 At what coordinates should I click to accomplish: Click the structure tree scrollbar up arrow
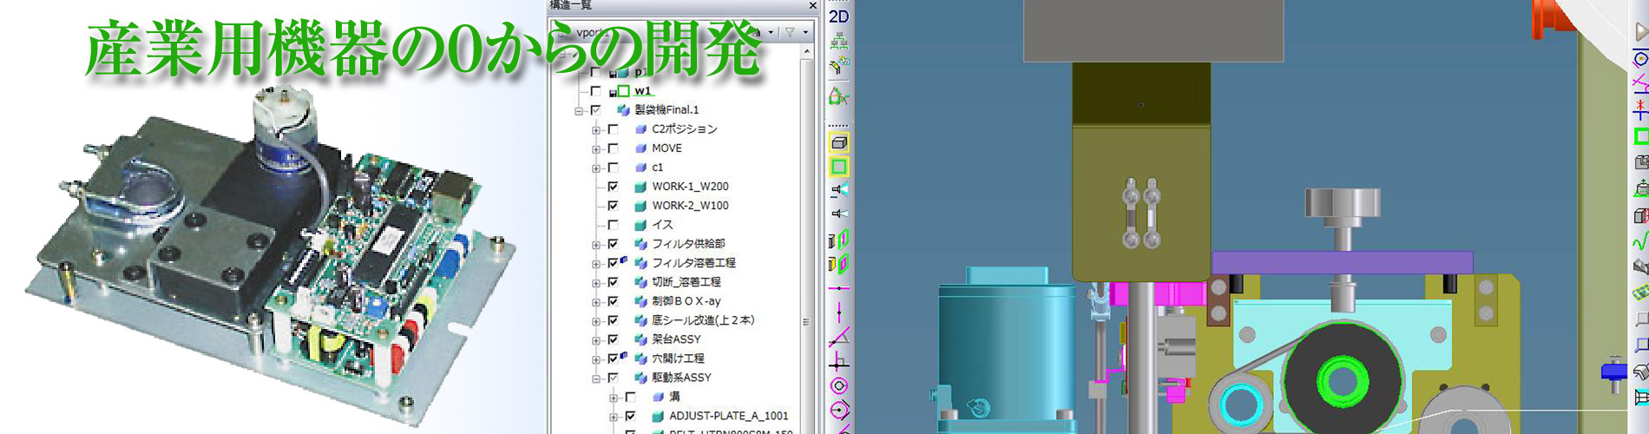(x=807, y=51)
